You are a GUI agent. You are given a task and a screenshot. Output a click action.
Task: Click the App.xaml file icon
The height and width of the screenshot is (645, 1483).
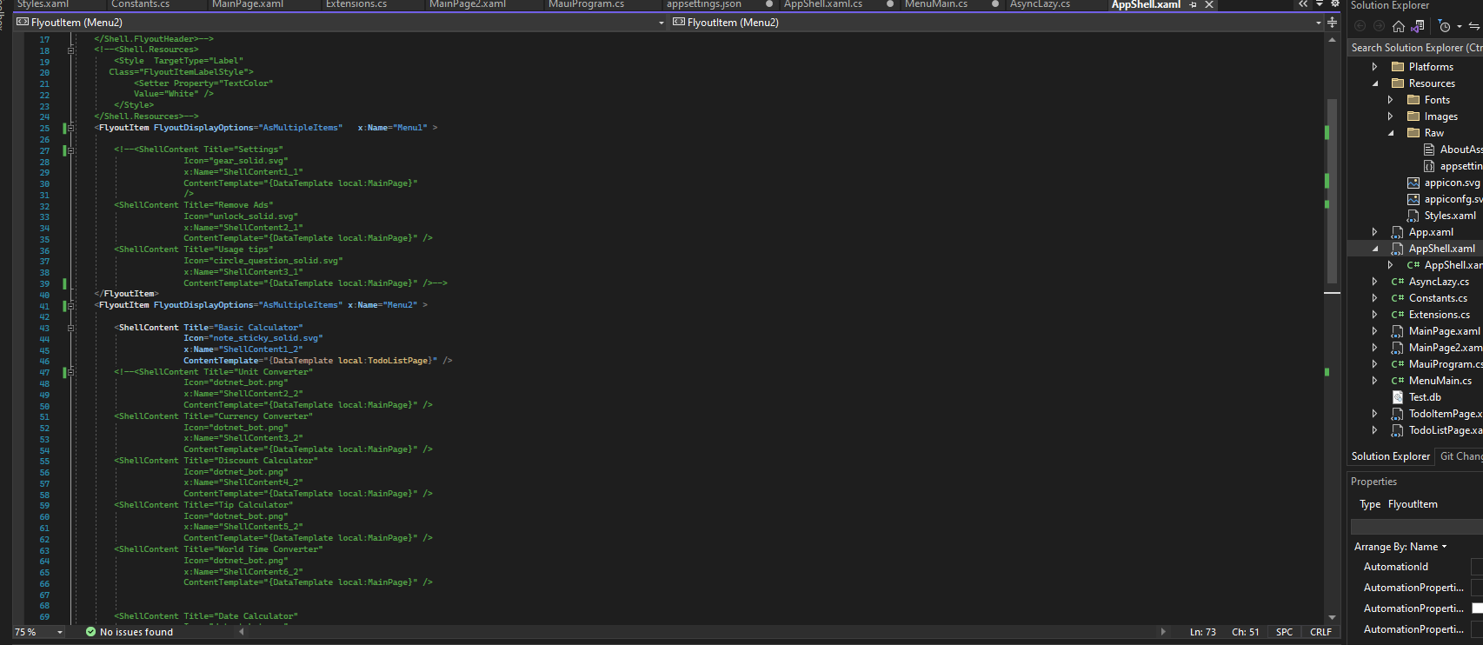1398,232
